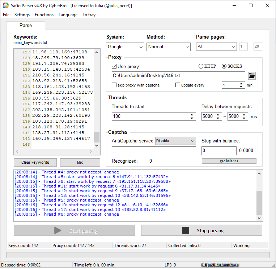Decrease the update every minutes value

(x=241, y=87)
